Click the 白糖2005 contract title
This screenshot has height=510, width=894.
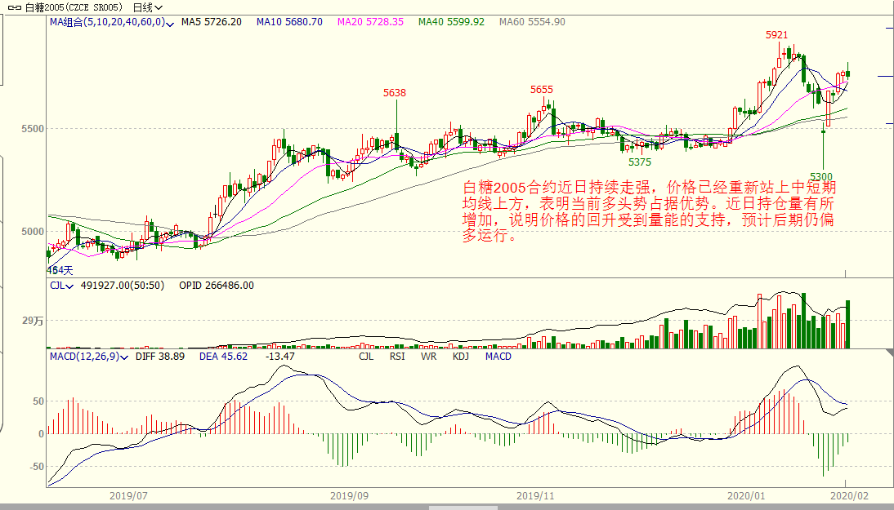tap(73, 7)
